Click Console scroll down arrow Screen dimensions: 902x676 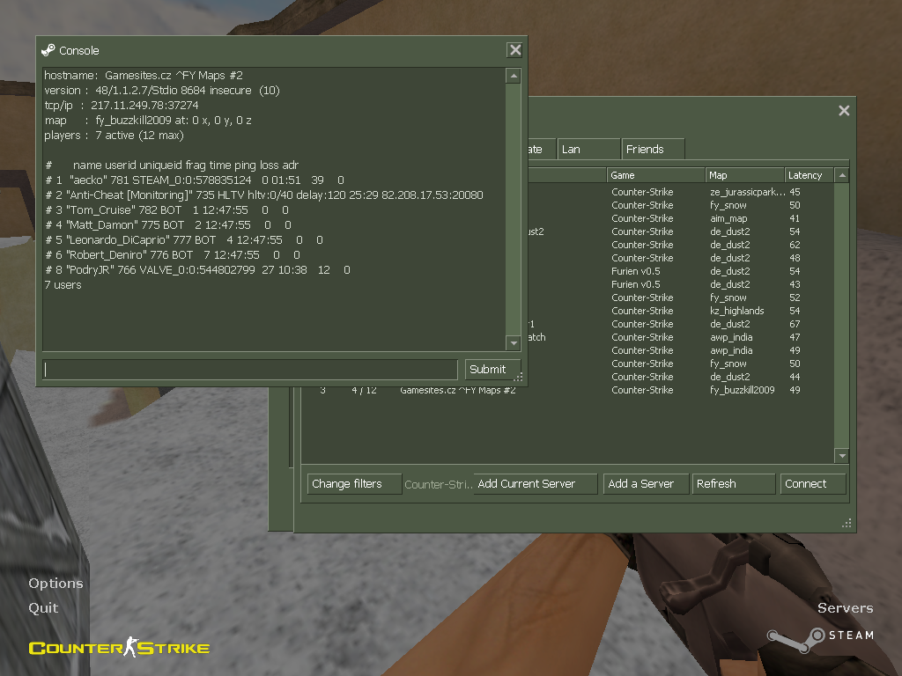514,342
